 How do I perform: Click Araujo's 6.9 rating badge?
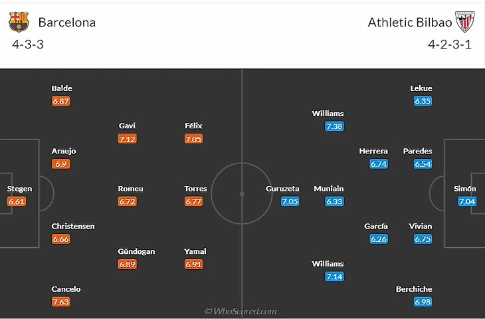62,163
